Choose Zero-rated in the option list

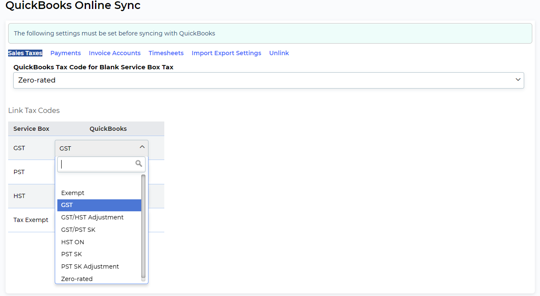99,279
